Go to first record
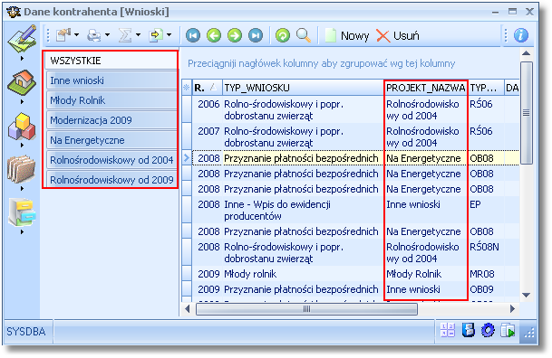This screenshot has height=358, width=552. tap(193, 35)
